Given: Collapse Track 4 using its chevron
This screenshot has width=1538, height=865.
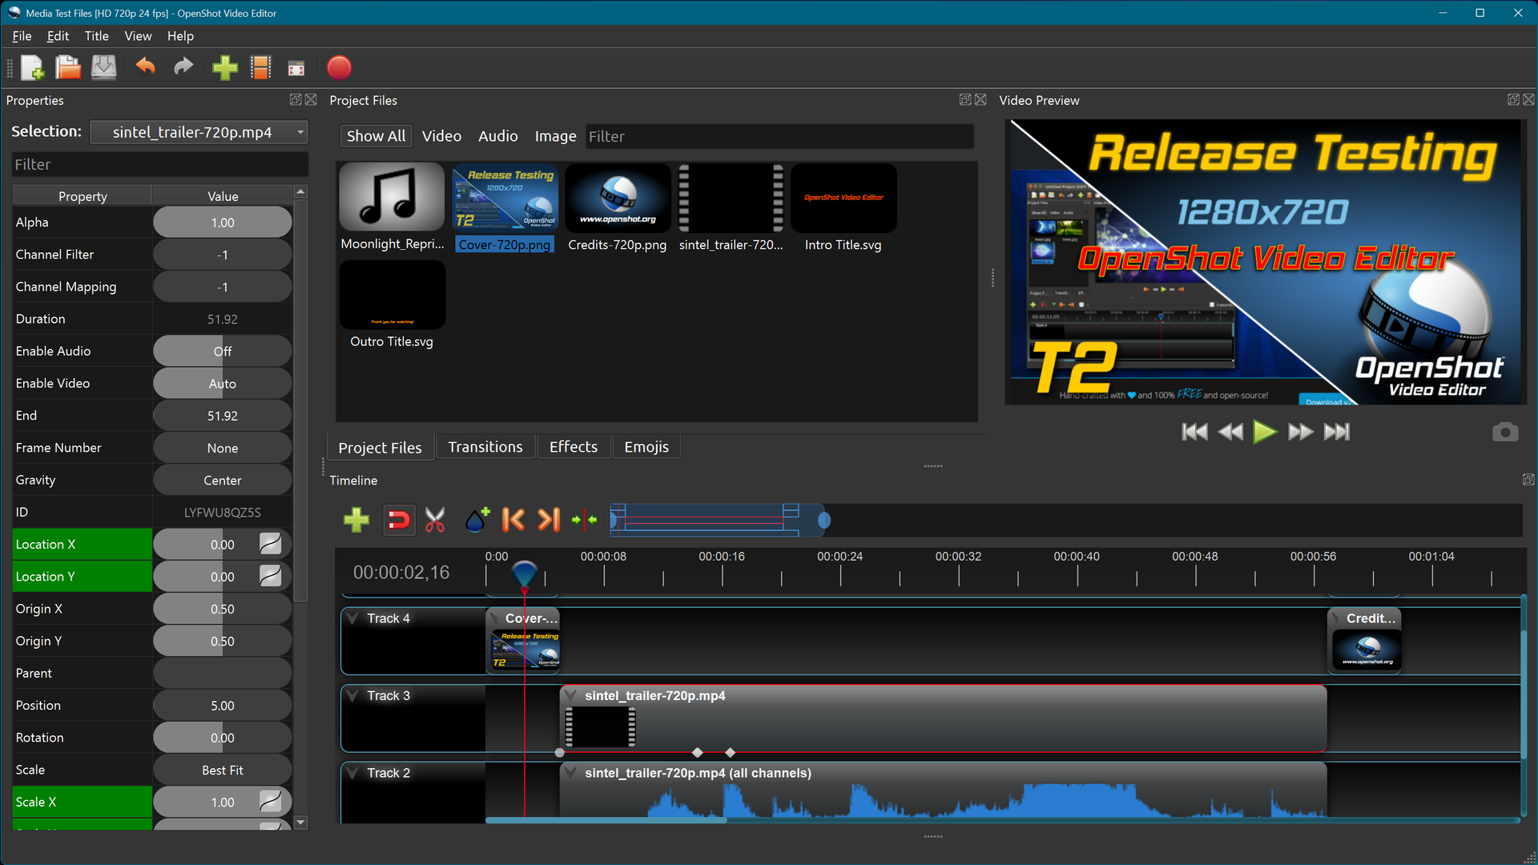Looking at the screenshot, I should tap(352, 617).
